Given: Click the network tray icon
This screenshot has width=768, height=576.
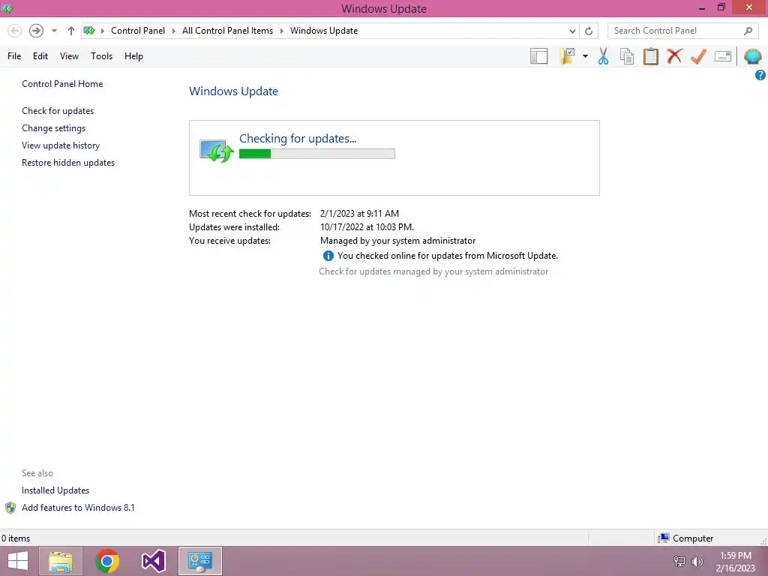Looking at the screenshot, I should tap(679, 562).
